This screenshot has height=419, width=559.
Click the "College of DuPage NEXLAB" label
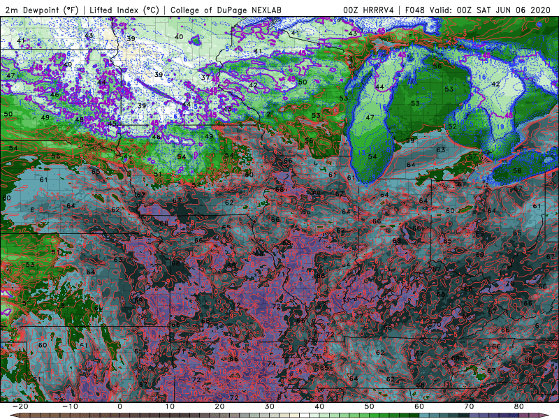pos(226,10)
